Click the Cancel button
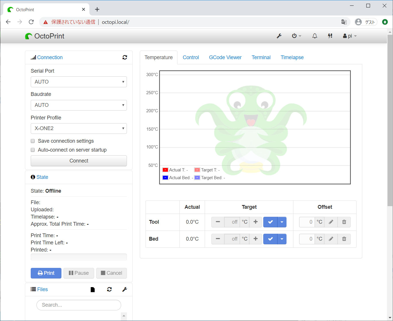 click(111, 273)
